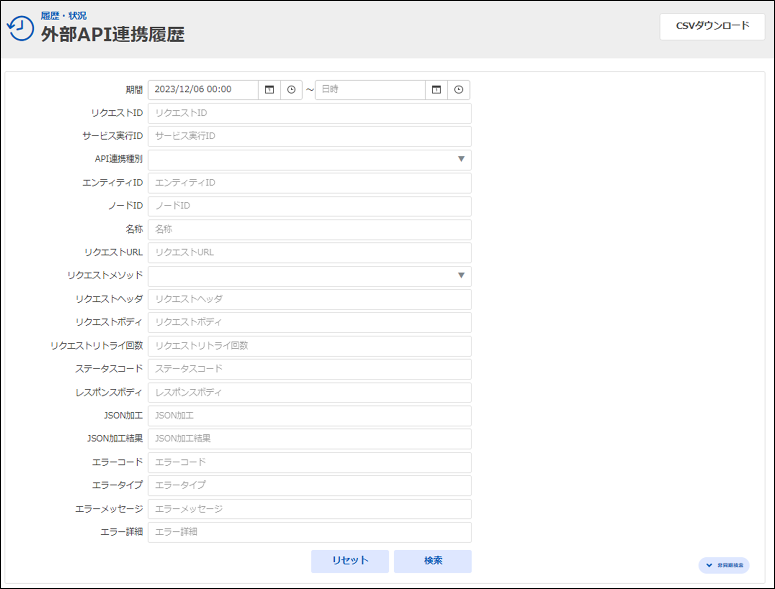Click the リセット button

point(350,561)
